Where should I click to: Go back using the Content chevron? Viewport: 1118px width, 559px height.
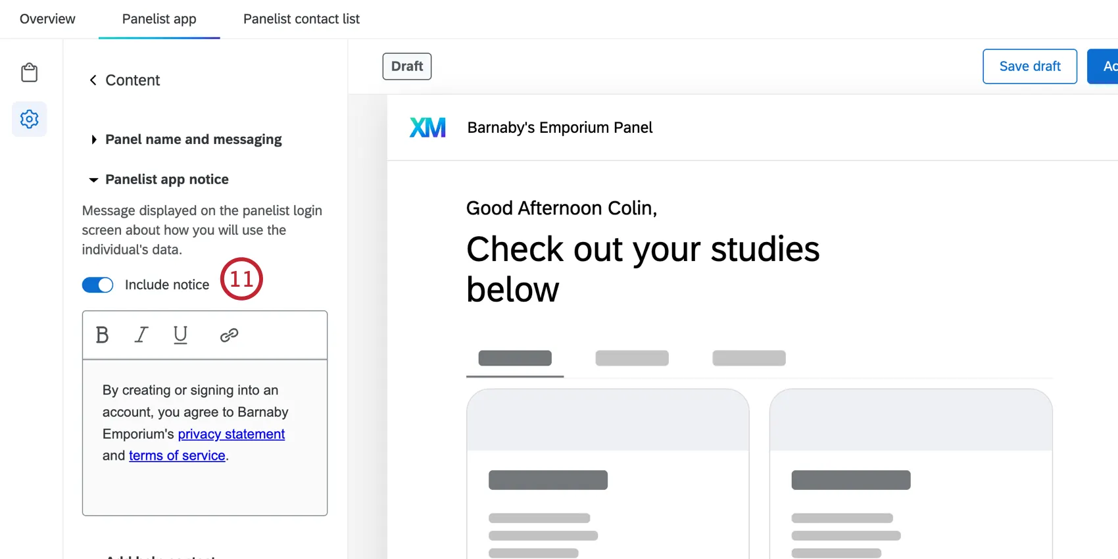coord(93,80)
